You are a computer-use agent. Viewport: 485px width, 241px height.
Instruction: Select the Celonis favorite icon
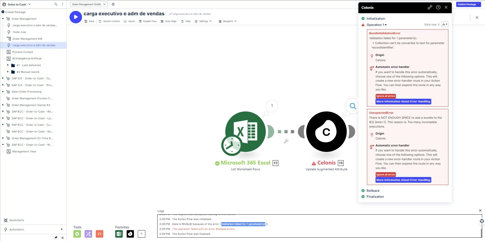pyautogui.click(x=130, y=234)
